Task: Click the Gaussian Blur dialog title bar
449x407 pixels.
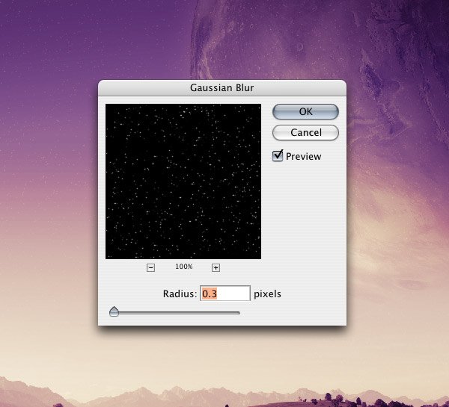Action: point(222,87)
